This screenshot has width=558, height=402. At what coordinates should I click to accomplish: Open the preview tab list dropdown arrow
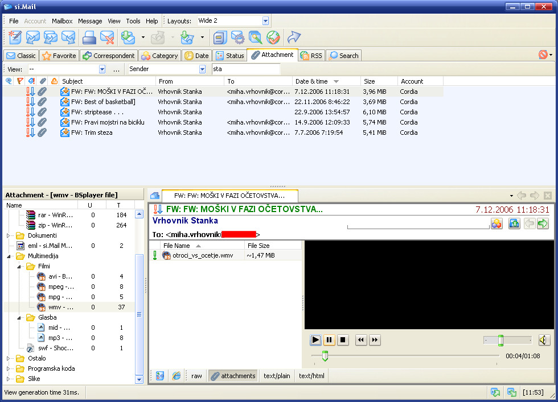511,196
